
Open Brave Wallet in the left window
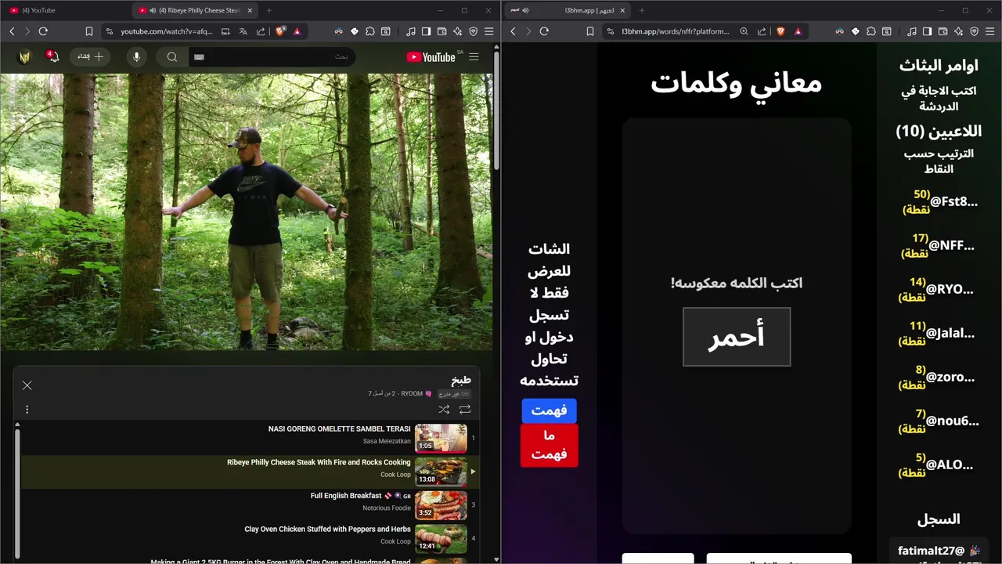[x=442, y=31]
